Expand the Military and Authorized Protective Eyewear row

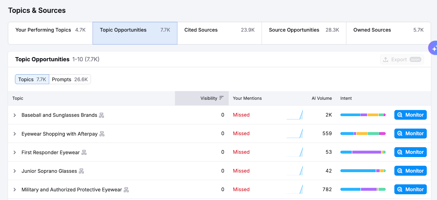click(15, 190)
